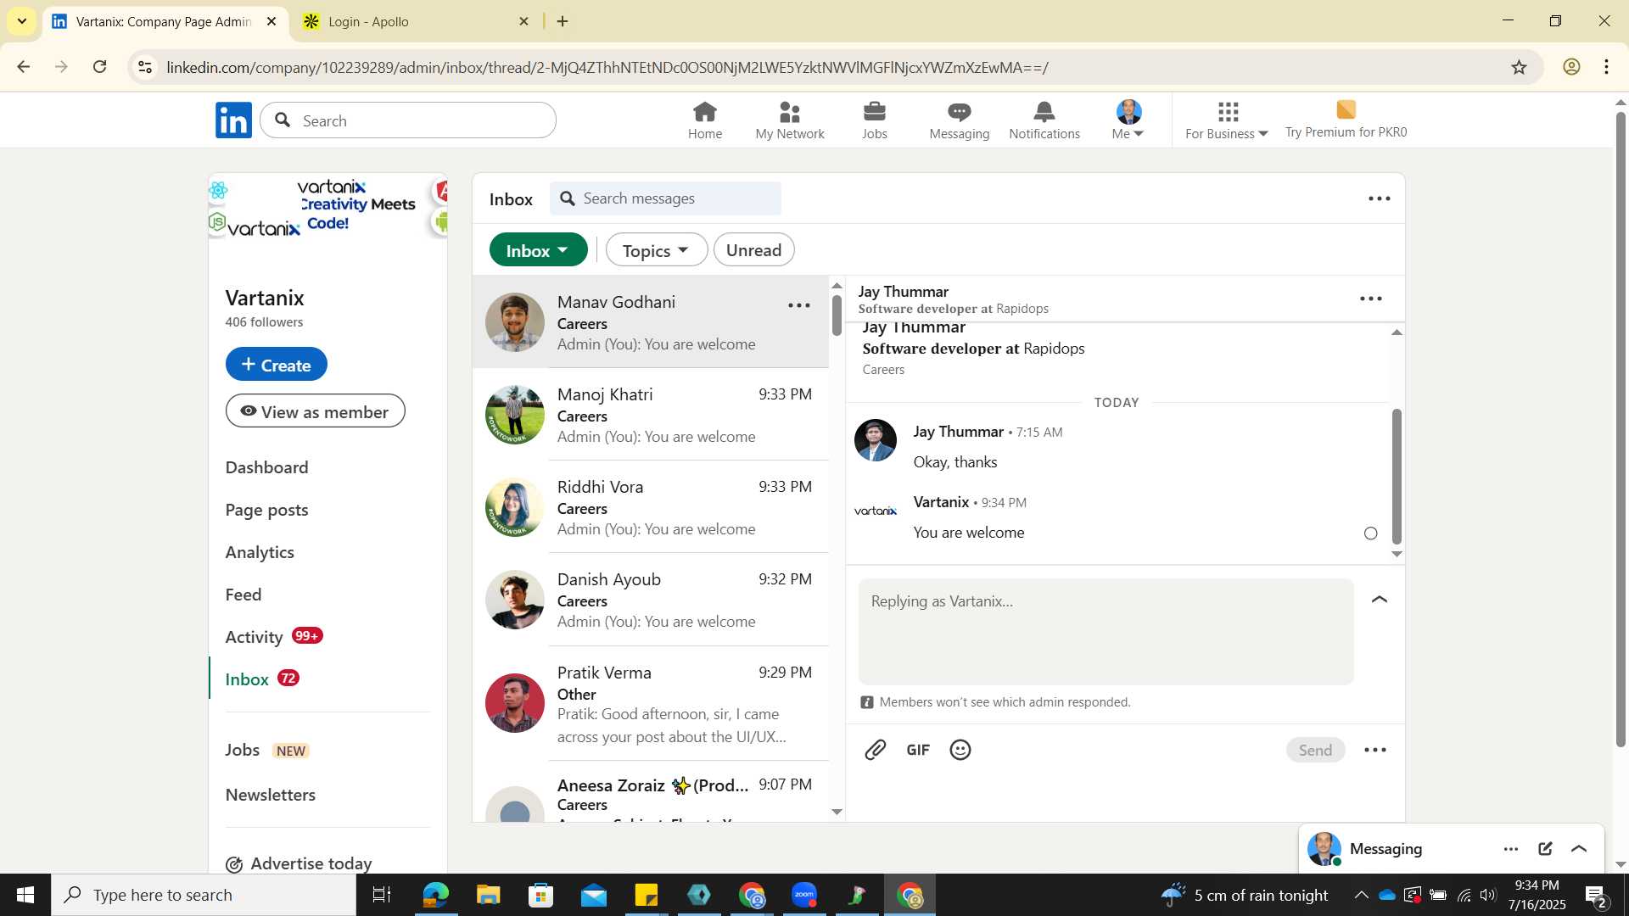Open Page posts in sidebar
This screenshot has height=916, width=1629.
tap(266, 510)
